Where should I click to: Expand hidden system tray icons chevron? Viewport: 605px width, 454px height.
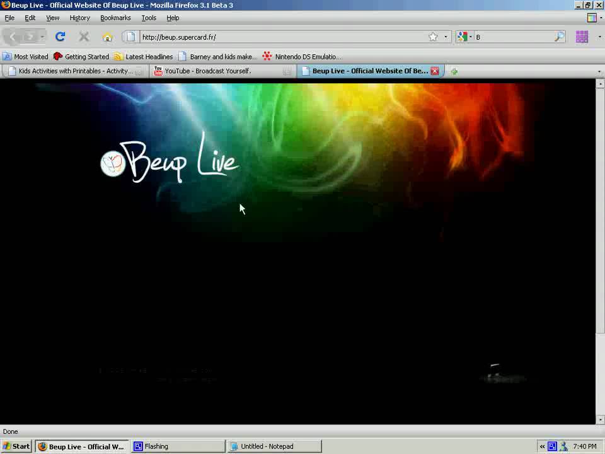pyautogui.click(x=542, y=446)
